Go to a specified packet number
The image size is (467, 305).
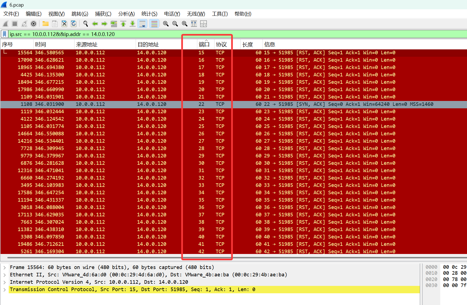(x=114, y=24)
